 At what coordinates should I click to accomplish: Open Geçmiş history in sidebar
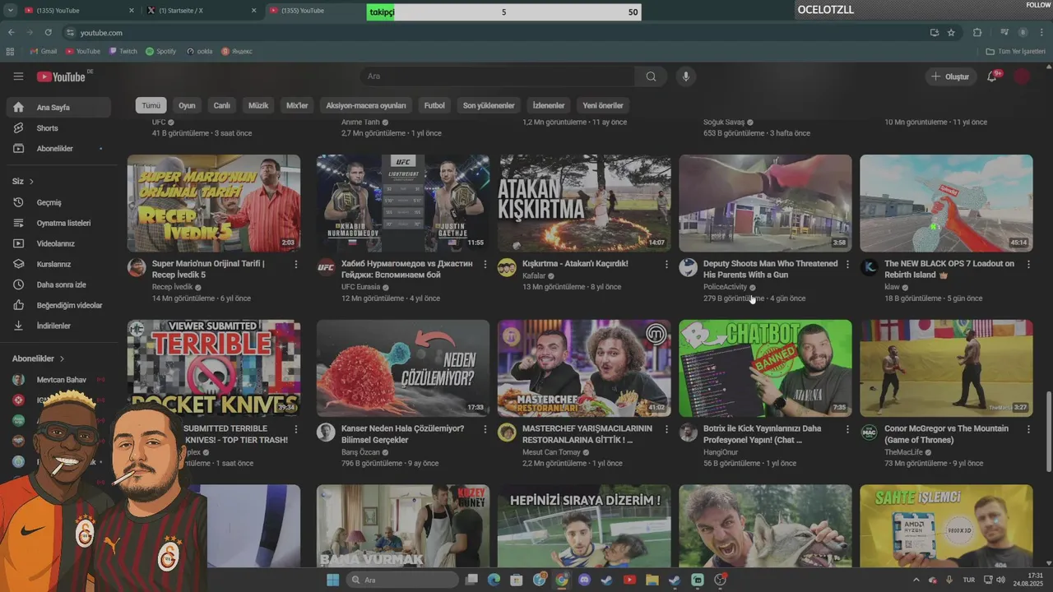click(x=58, y=202)
